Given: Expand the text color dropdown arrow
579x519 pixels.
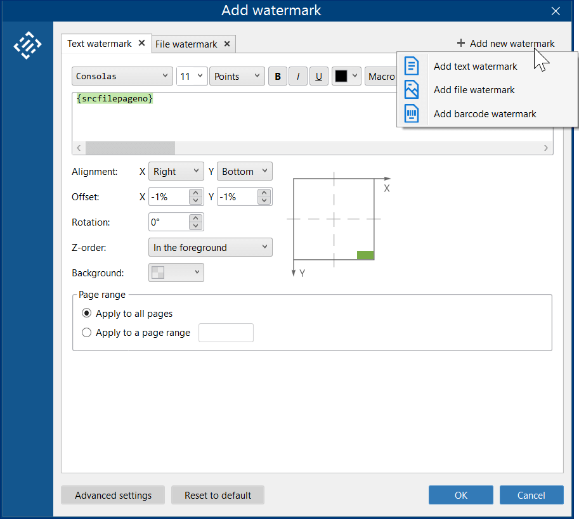Looking at the screenshot, I should coord(355,76).
